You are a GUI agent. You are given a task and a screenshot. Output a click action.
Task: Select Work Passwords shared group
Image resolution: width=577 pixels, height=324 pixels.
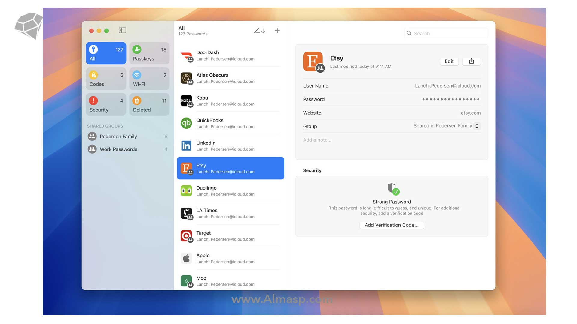128,149
